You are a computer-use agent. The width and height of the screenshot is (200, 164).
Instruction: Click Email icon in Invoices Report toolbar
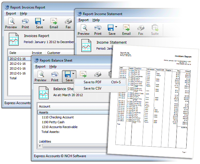point(54,21)
